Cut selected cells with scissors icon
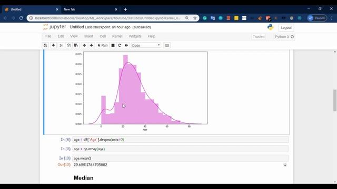This screenshot has width=337, height=189. click(x=61, y=46)
